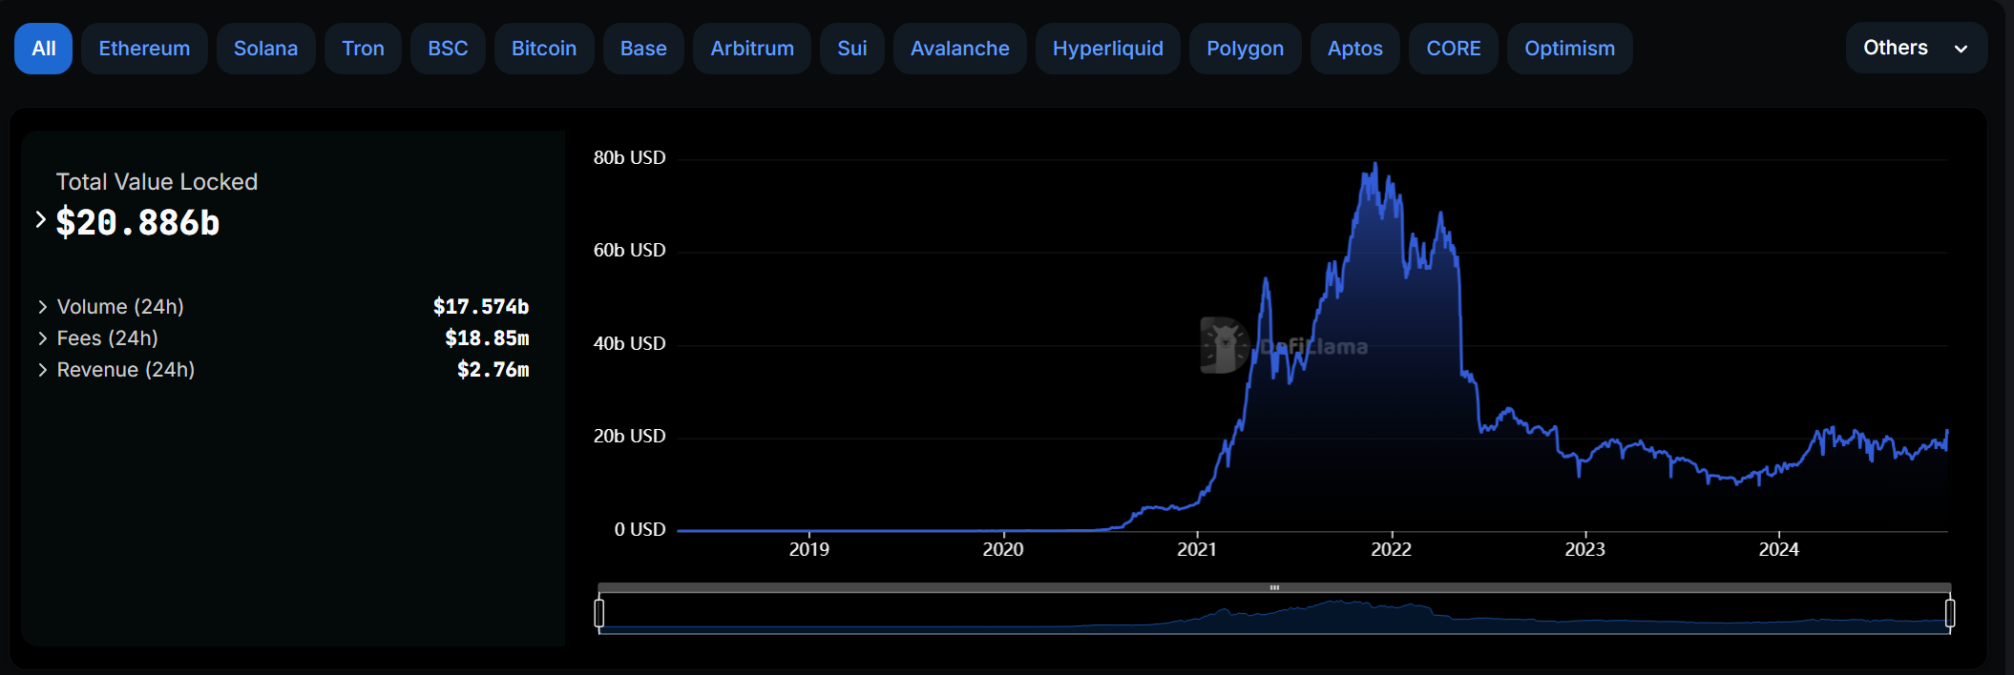Open the Base chain tab

pyautogui.click(x=643, y=49)
